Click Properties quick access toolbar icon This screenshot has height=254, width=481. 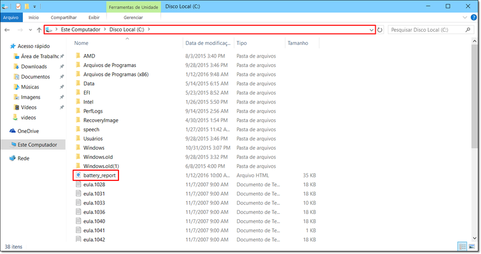[18, 7]
